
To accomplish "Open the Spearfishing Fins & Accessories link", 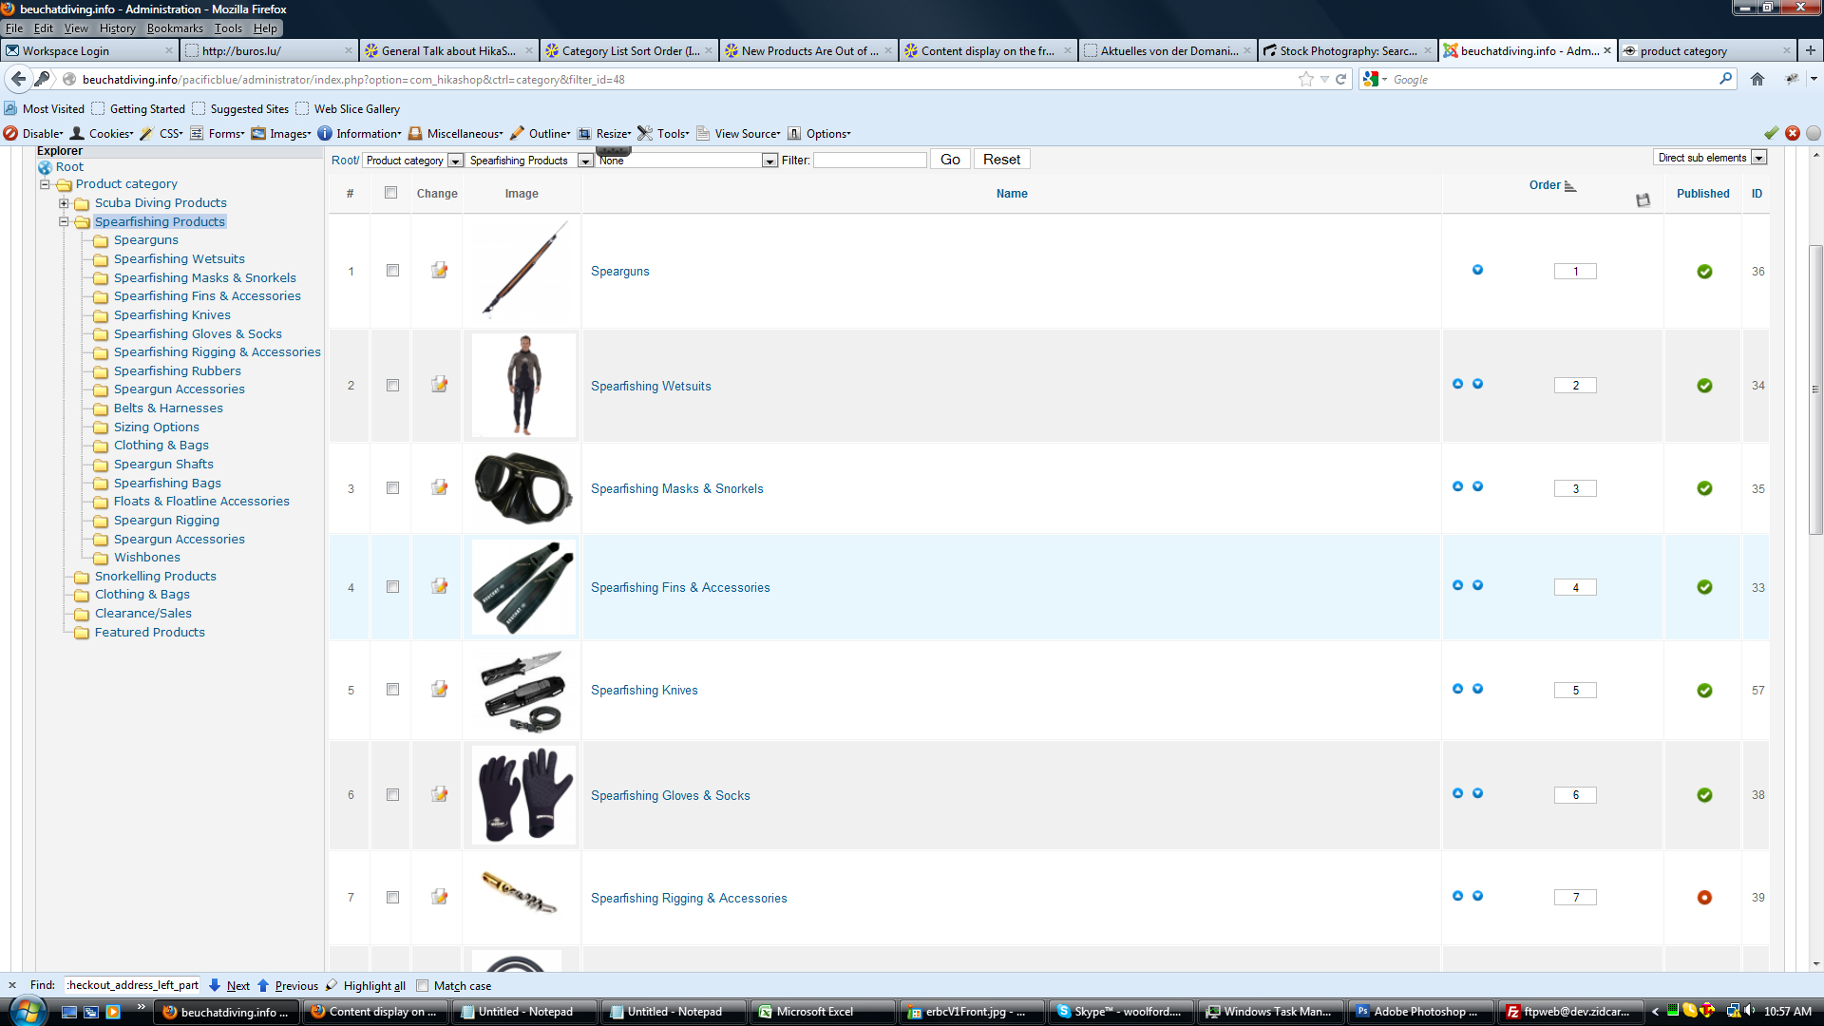I will [x=680, y=588].
